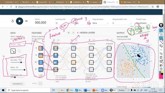The width and height of the screenshot is (165, 93).
Task: Select the top neuron in the first hidden layer
Action: tap(56, 48)
